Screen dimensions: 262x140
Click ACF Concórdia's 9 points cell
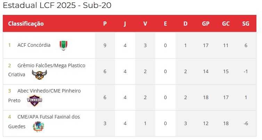coord(105,45)
